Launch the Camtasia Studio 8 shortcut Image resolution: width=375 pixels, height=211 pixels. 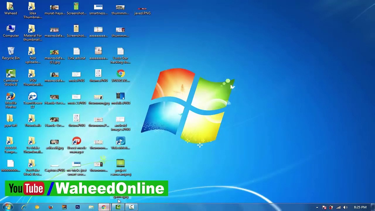[x=11, y=78]
